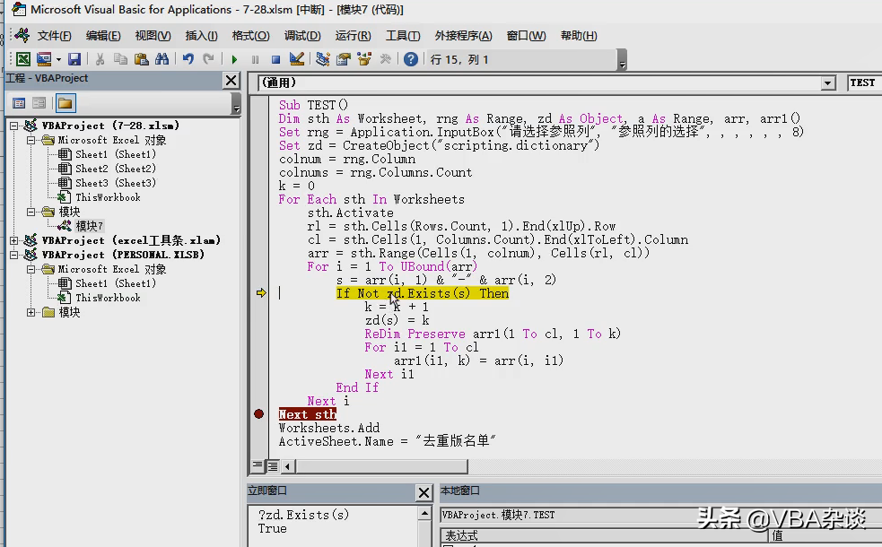Image resolution: width=882 pixels, height=547 pixels.
Task: Select Sheet2 (Sheet2) in project tree
Action: (116, 168)
